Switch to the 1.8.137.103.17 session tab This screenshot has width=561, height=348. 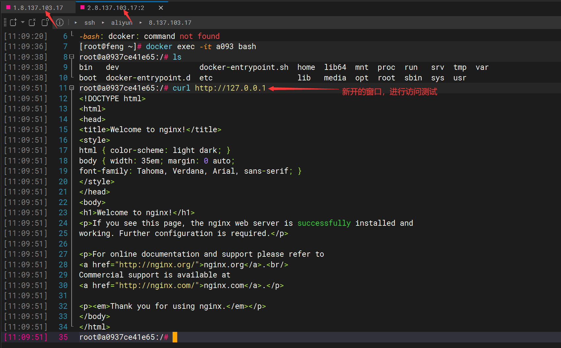(x=38, y=8)
